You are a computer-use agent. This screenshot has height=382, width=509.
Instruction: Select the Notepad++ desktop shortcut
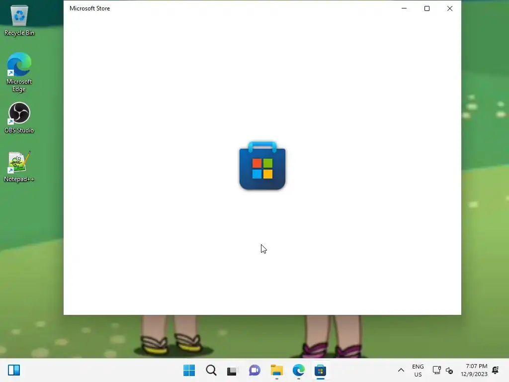click(x=19, y=166)
